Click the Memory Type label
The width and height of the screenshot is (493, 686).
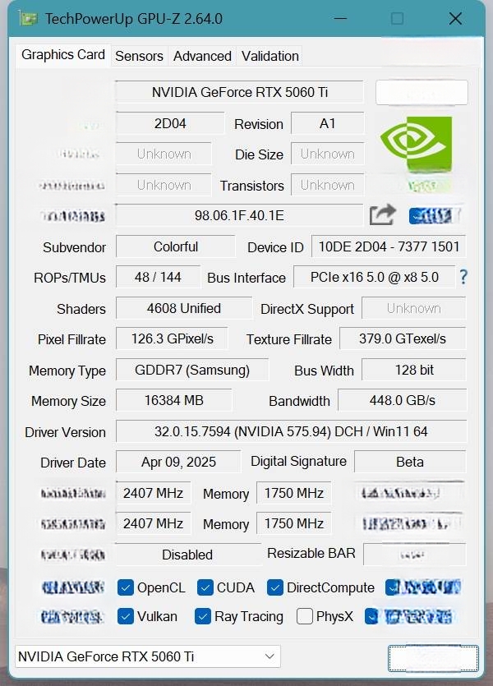point(67,371)
